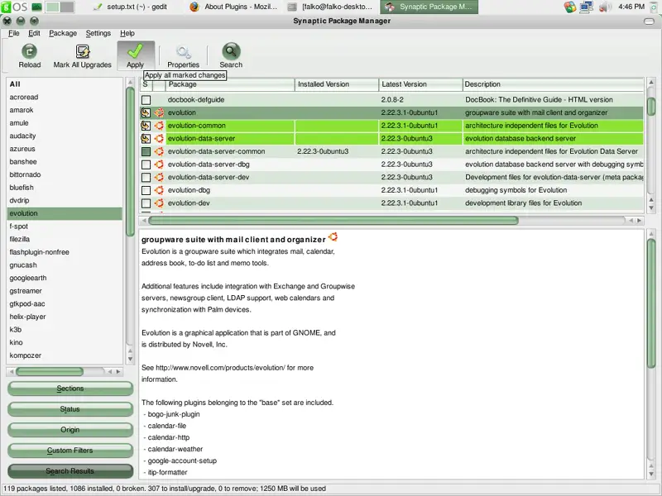
Task: Select amarok in the search list
Action: [65, 110]
